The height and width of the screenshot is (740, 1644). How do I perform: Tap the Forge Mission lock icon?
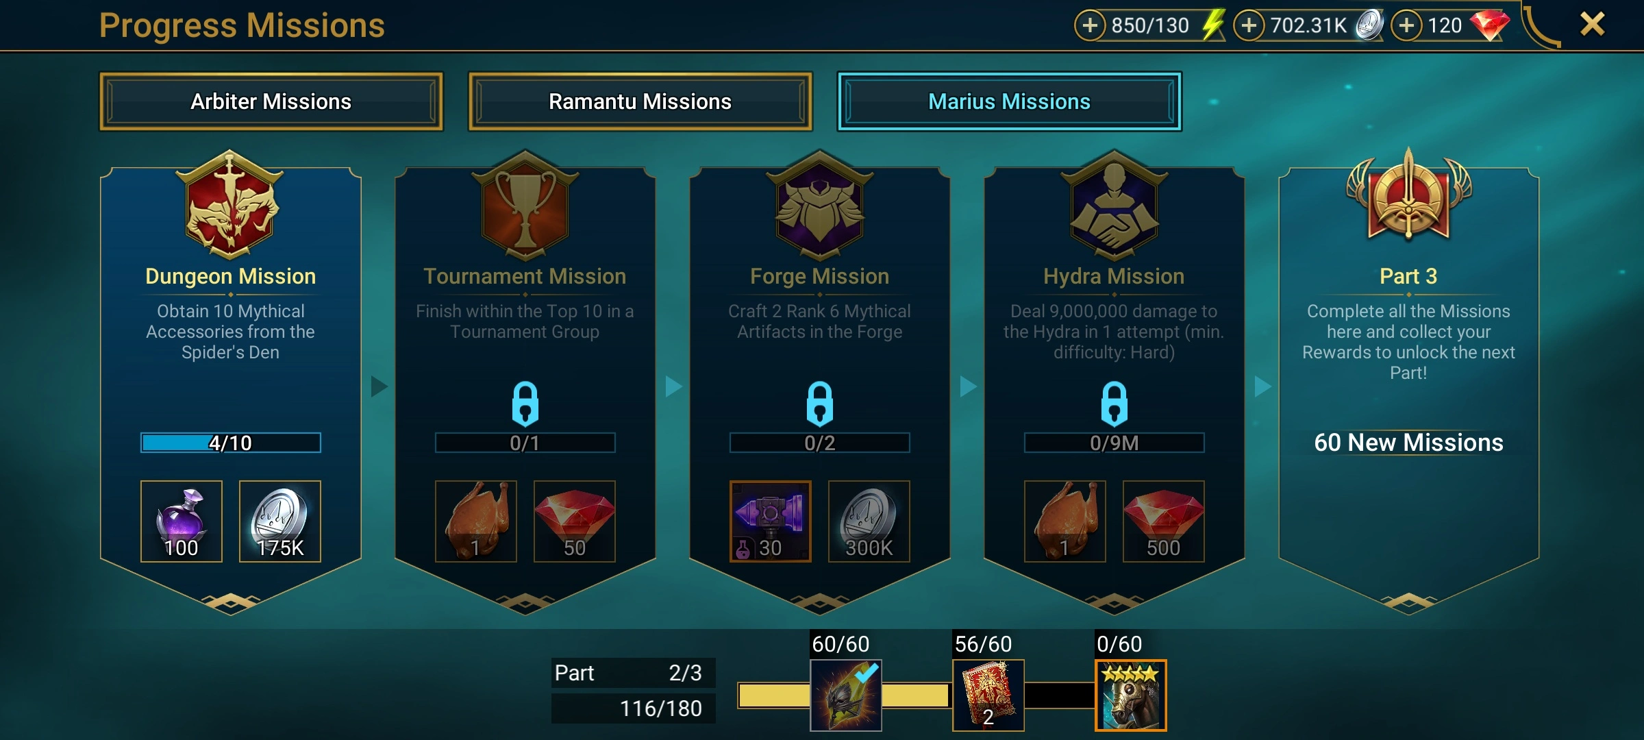click(819, 404)
